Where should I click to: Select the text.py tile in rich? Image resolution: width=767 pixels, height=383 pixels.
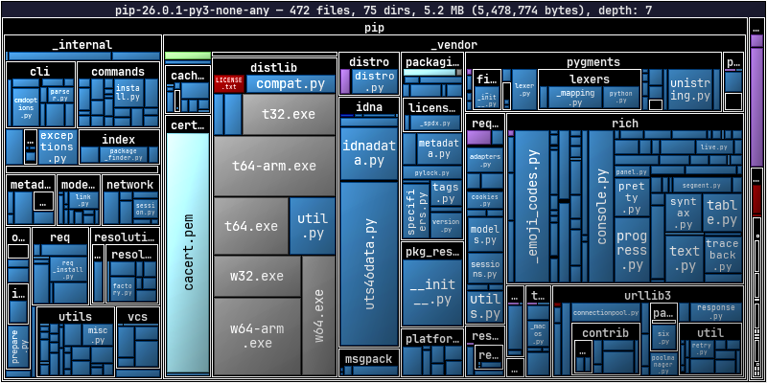point(685,259)
